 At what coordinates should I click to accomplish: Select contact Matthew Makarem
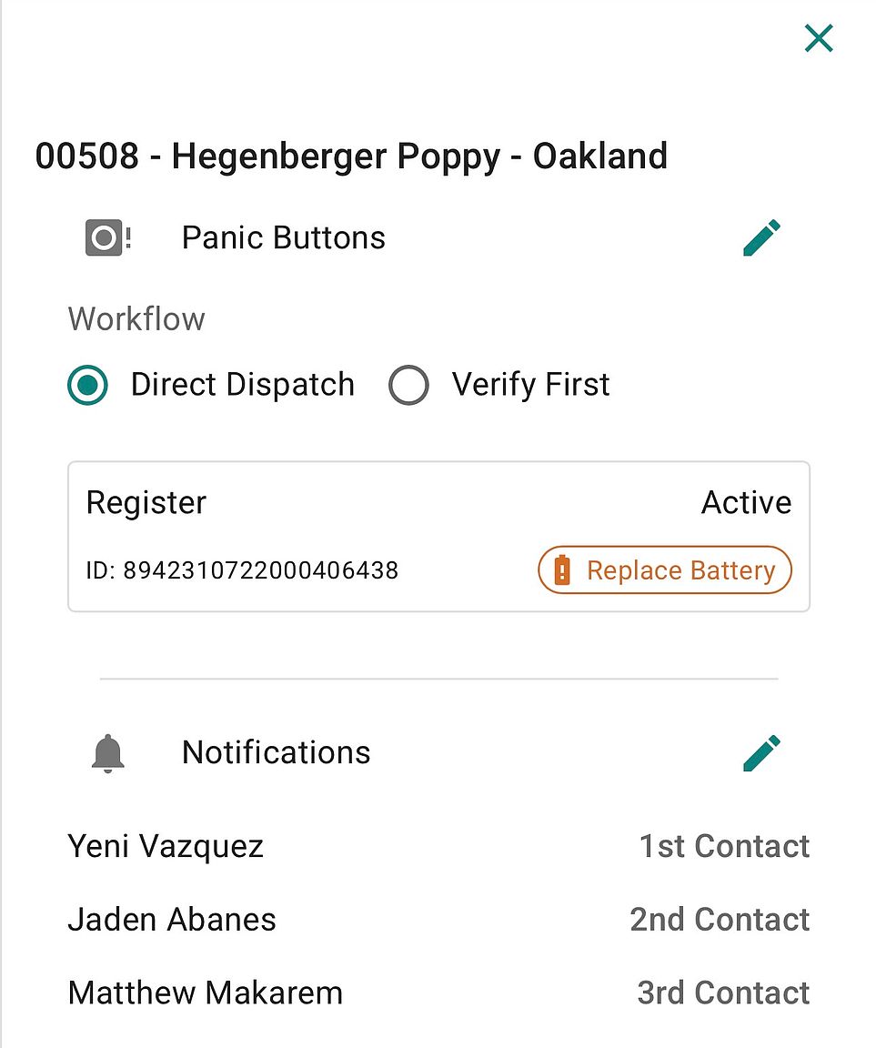(206, 993)
